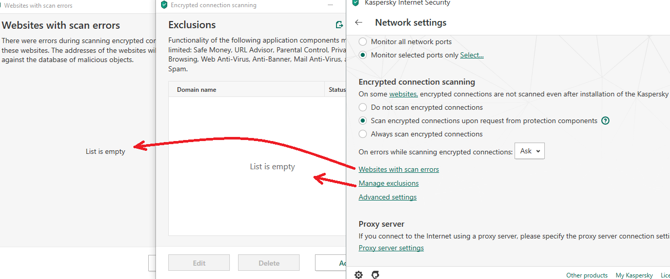Click 'List is empty' in Websites with scan errors

pyautogui.click(x=105, y=151)
